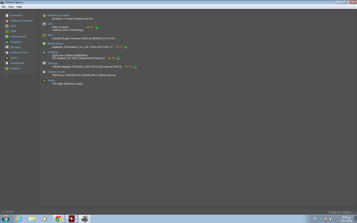
Task: Select the Operating System sidebar icon
Action: pos(7,21)
